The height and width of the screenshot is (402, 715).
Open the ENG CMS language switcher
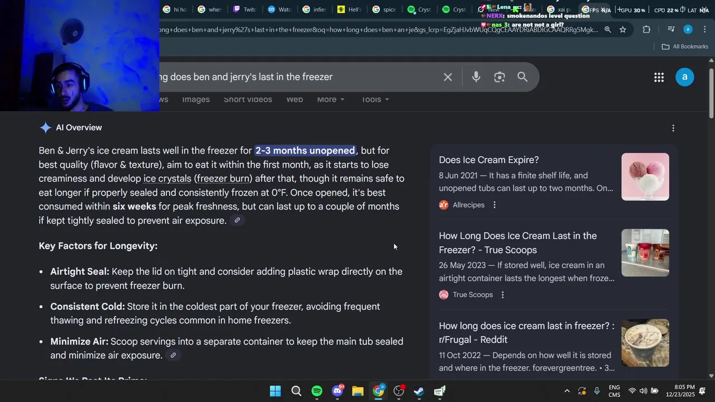click(614, 391)
